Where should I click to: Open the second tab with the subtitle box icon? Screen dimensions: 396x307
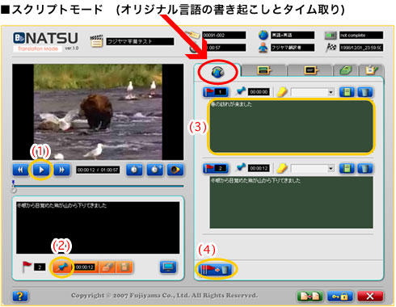pos(264,70)
